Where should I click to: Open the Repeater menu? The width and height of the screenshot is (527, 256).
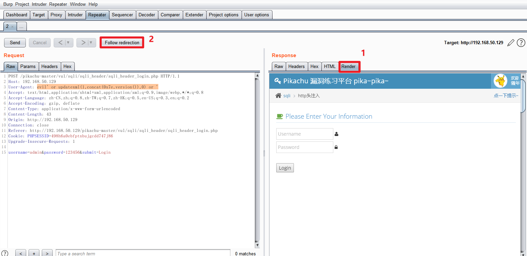click(x=58, y=4)
